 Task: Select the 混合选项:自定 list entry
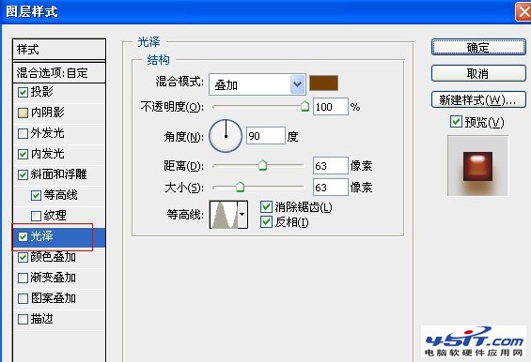click(x=59, y=72)
